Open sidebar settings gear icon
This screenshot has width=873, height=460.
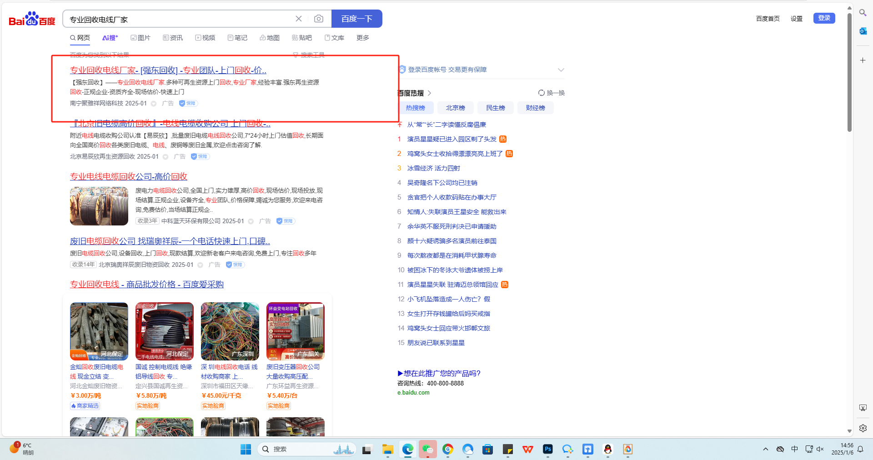pos(863,428)
